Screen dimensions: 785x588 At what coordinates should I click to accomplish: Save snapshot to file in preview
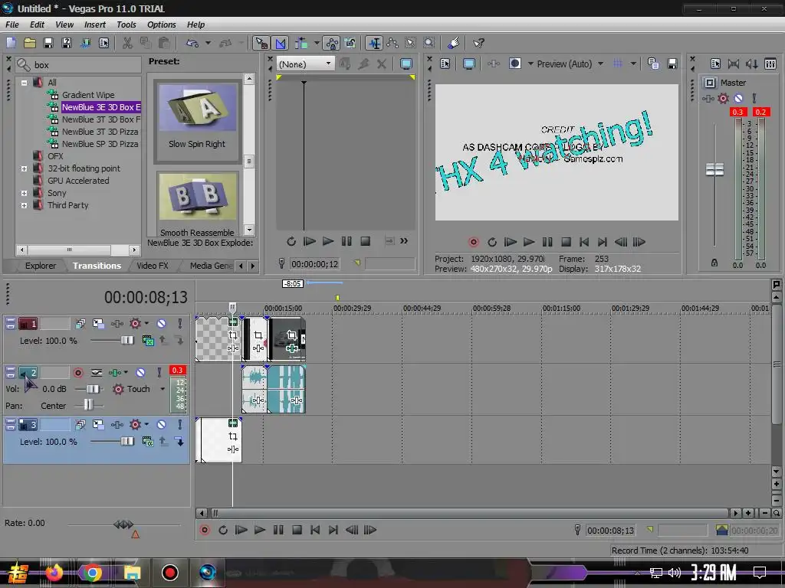pyautogui.click(x=672, y=64)
